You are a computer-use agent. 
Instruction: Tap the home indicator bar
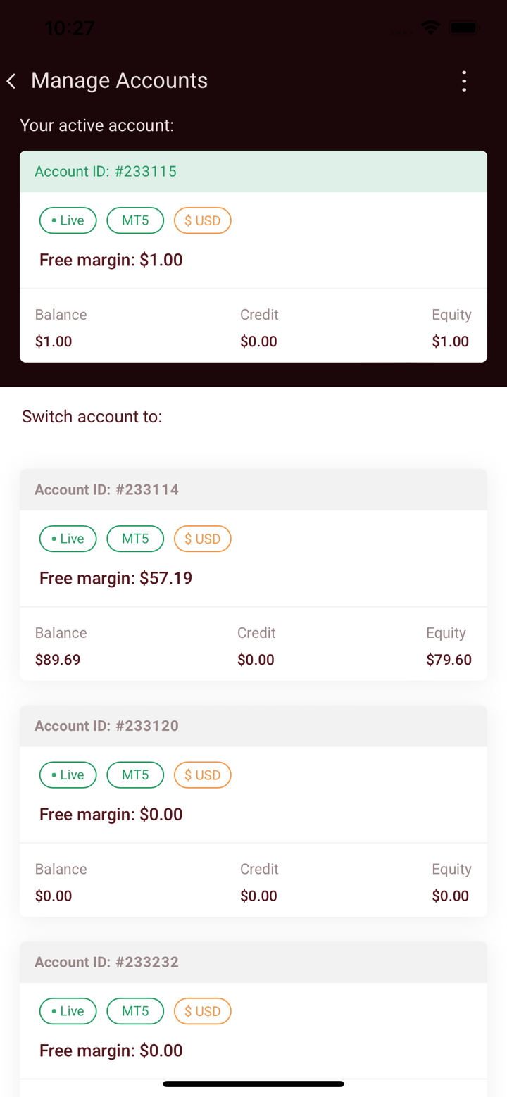[x=254, y=1084]
